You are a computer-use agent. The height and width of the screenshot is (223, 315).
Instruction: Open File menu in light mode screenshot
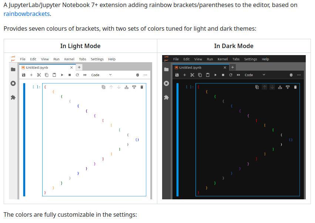click(x=23, y=59)
